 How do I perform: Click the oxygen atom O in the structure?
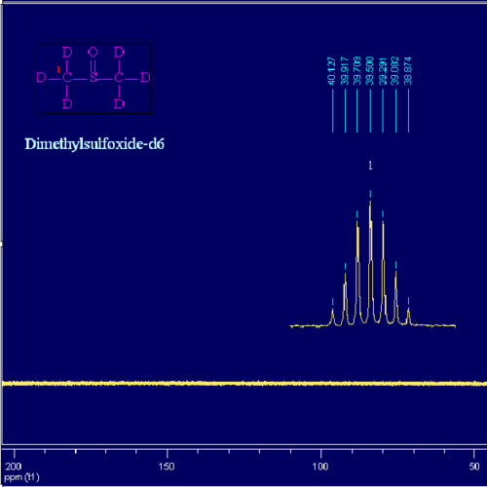tap(94, 52)
